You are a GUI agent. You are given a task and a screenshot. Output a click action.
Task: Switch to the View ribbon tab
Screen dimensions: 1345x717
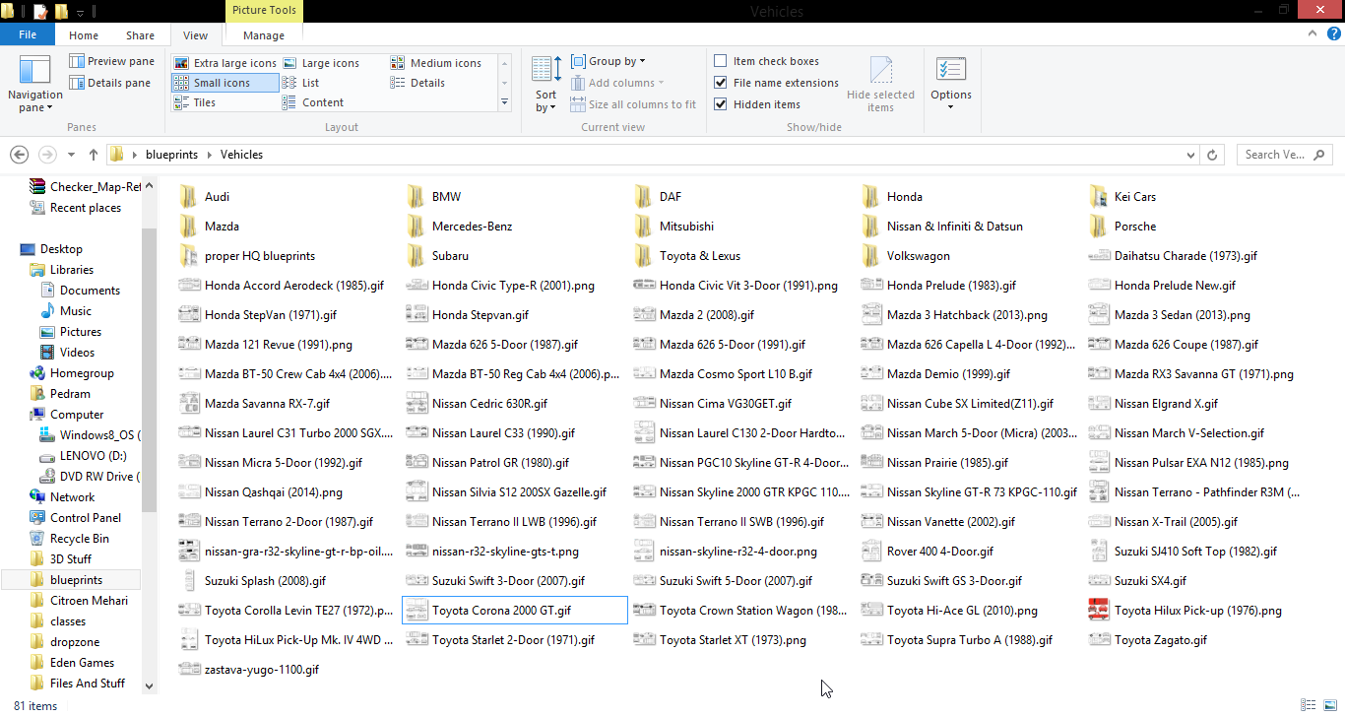click(196, 35)
